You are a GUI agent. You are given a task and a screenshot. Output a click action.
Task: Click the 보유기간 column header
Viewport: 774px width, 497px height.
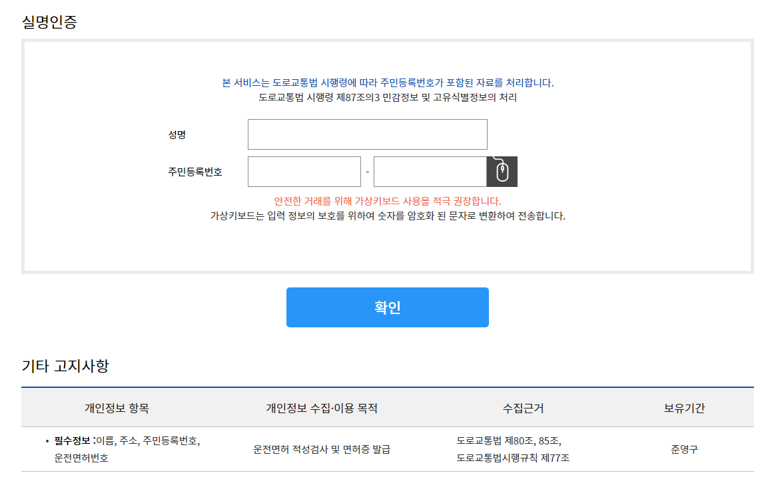click(684, 409)
